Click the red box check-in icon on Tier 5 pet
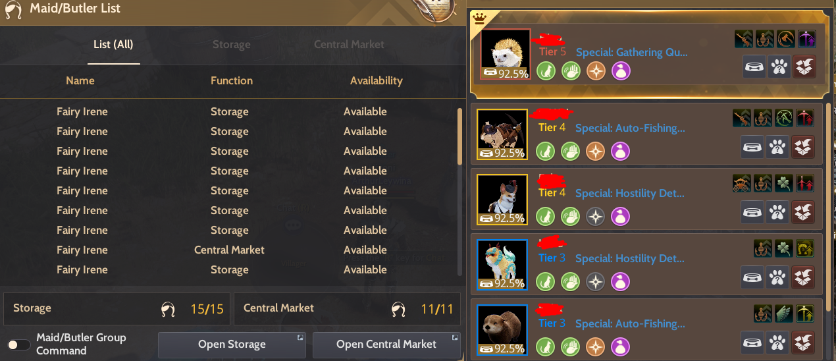Viewport: 836px width, 361px height. (x=804, y=67)
